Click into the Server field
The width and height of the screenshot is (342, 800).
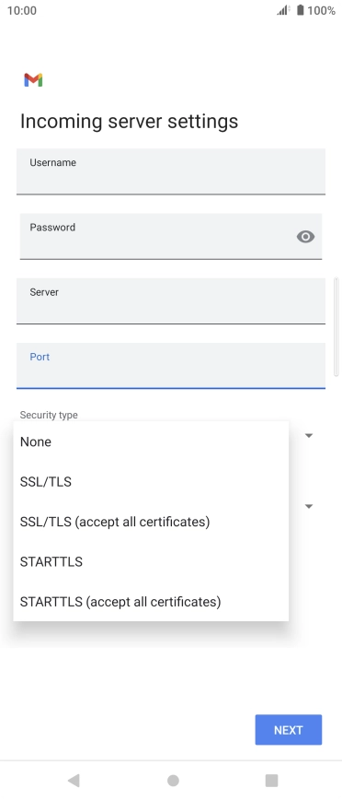170,301
